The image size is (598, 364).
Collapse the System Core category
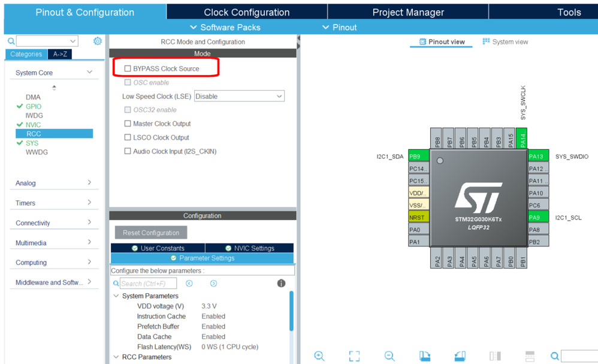[90, 72]
